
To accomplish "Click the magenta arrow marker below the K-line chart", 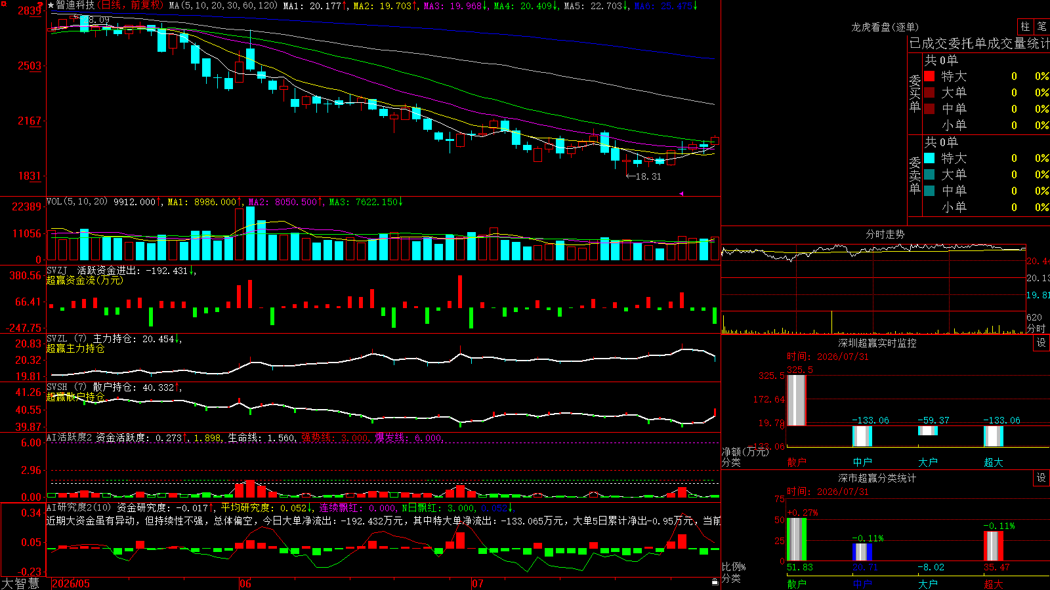I will [681, 193].
